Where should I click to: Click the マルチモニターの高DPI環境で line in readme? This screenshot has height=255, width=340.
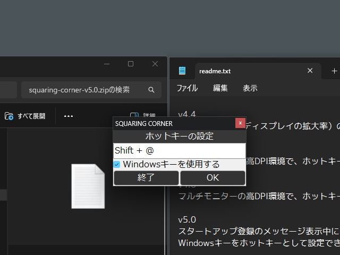point(259,196)
